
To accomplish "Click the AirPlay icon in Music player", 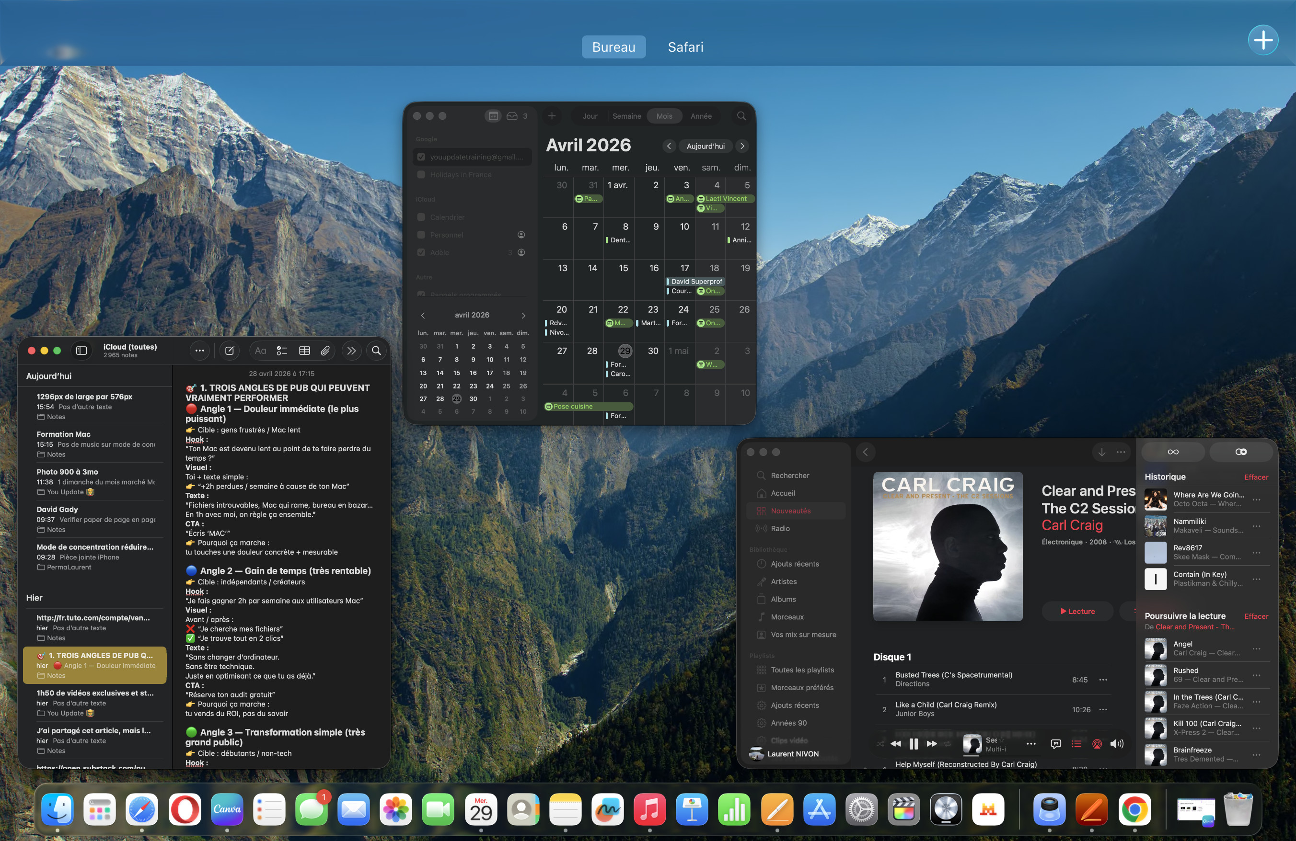I will 1097,744.
